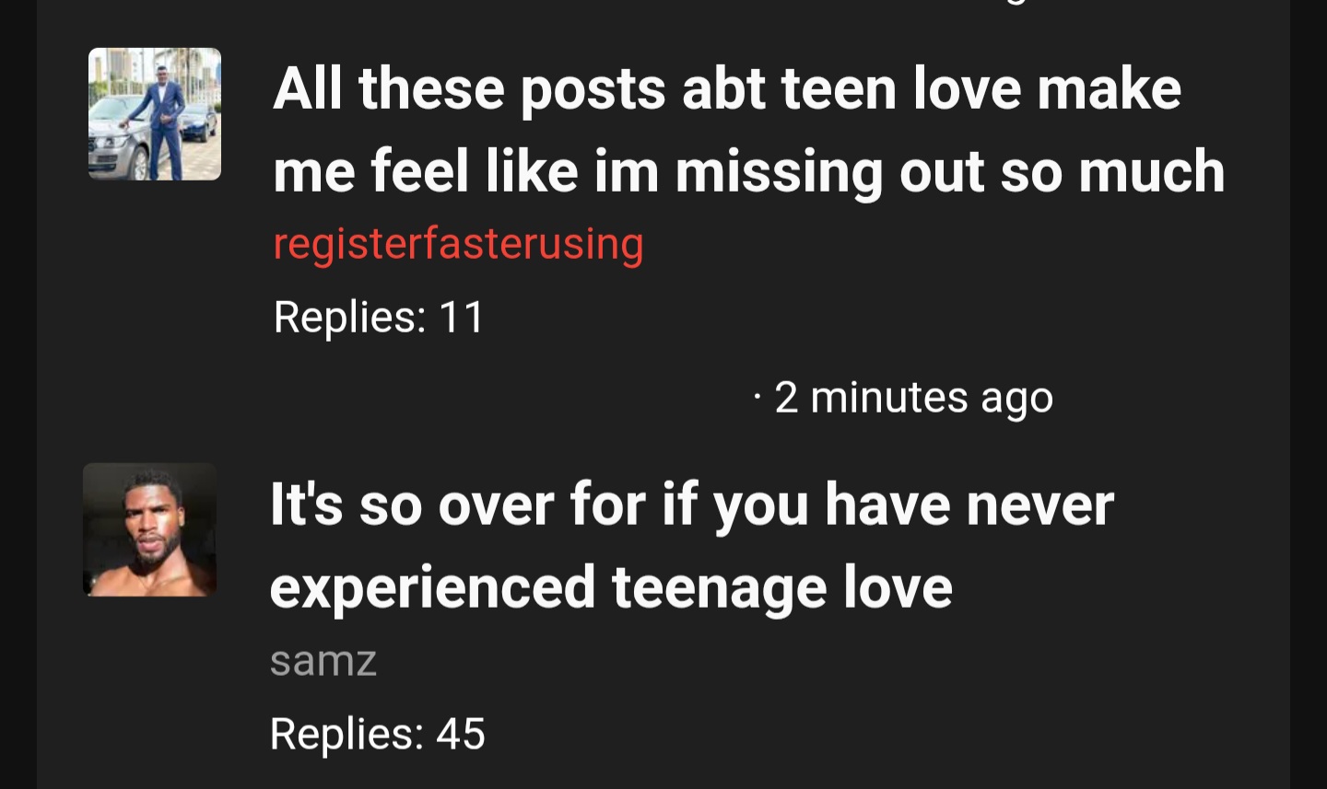Click the text "experienced teenage love"
This screenshot has height=789, width=1327.
[x=611, y=587]
